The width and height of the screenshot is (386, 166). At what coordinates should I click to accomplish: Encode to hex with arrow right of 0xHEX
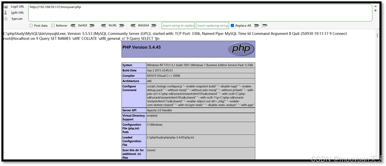point(92,25)
